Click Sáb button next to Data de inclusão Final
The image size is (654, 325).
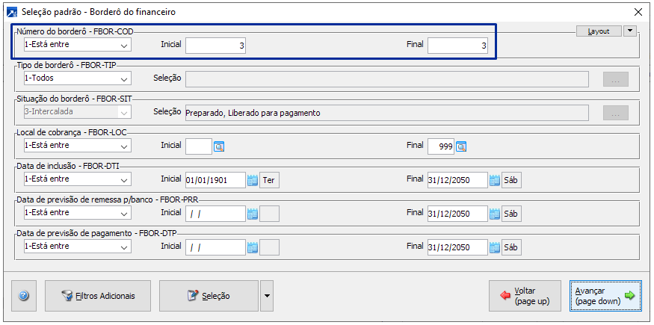(511, 180)
